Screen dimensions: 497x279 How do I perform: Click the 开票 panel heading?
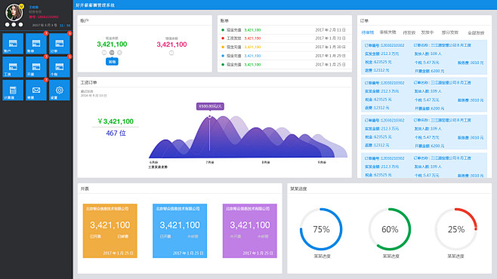coord(85,189)
